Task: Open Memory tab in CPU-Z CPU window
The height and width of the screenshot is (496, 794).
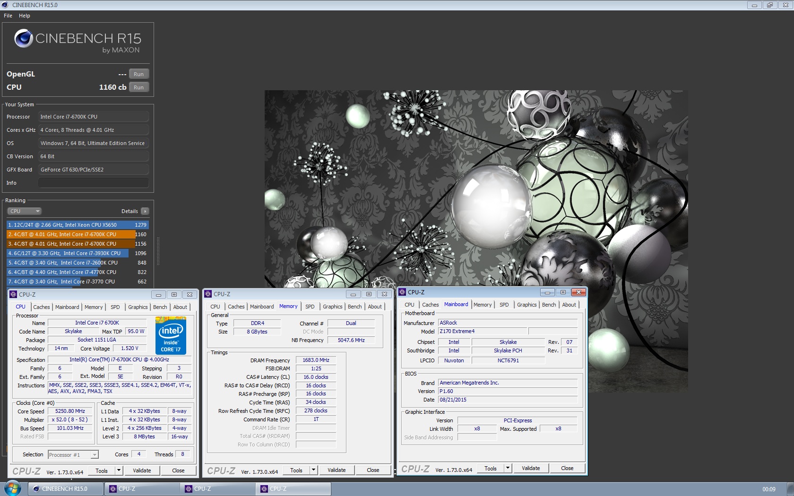Action: pyautogui.click(x=94, y=307)
